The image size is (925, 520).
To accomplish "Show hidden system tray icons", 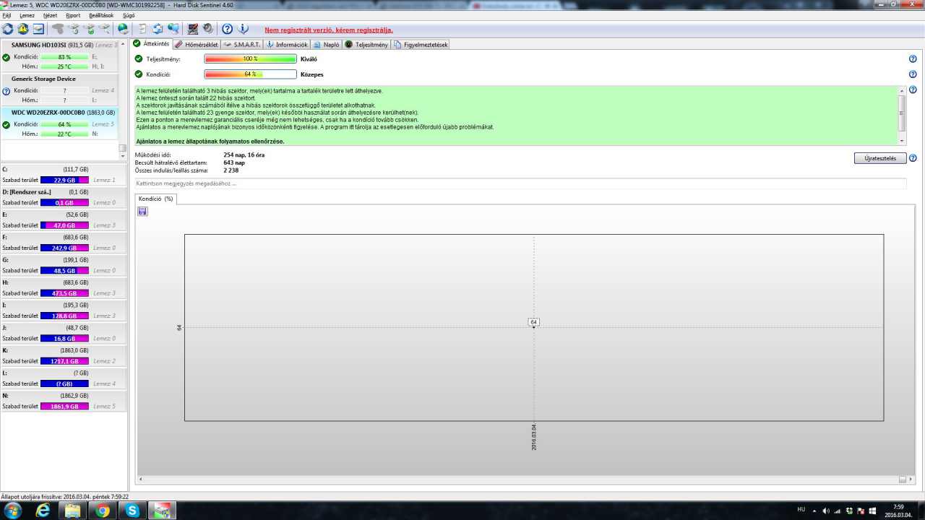I will [814, 511].
